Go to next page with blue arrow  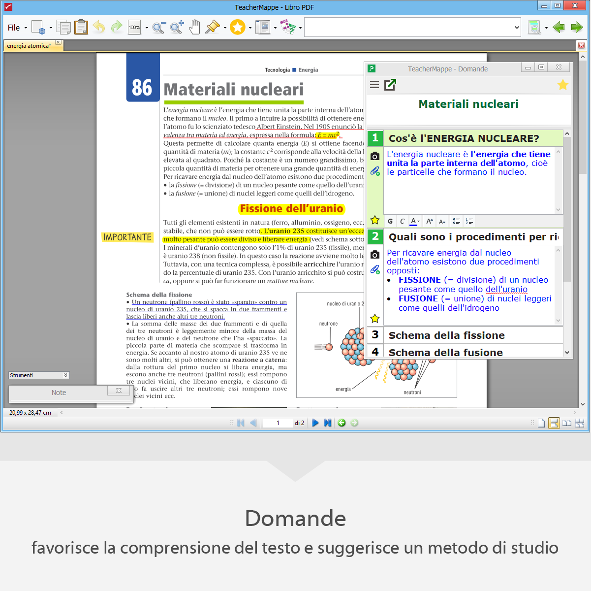click(315, 423)
